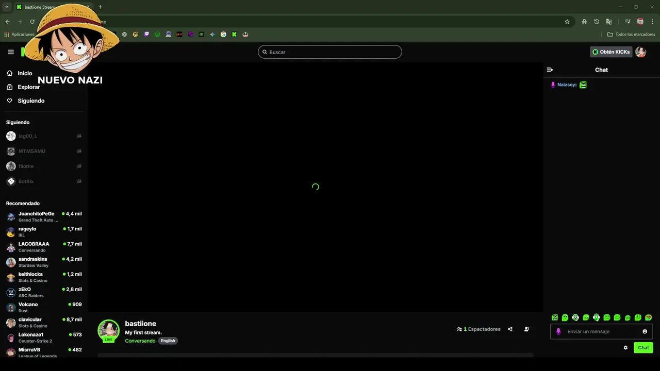This screenshot has height=371, width=660.
Task: Open zEkO recommended channel
Action: 44,292
